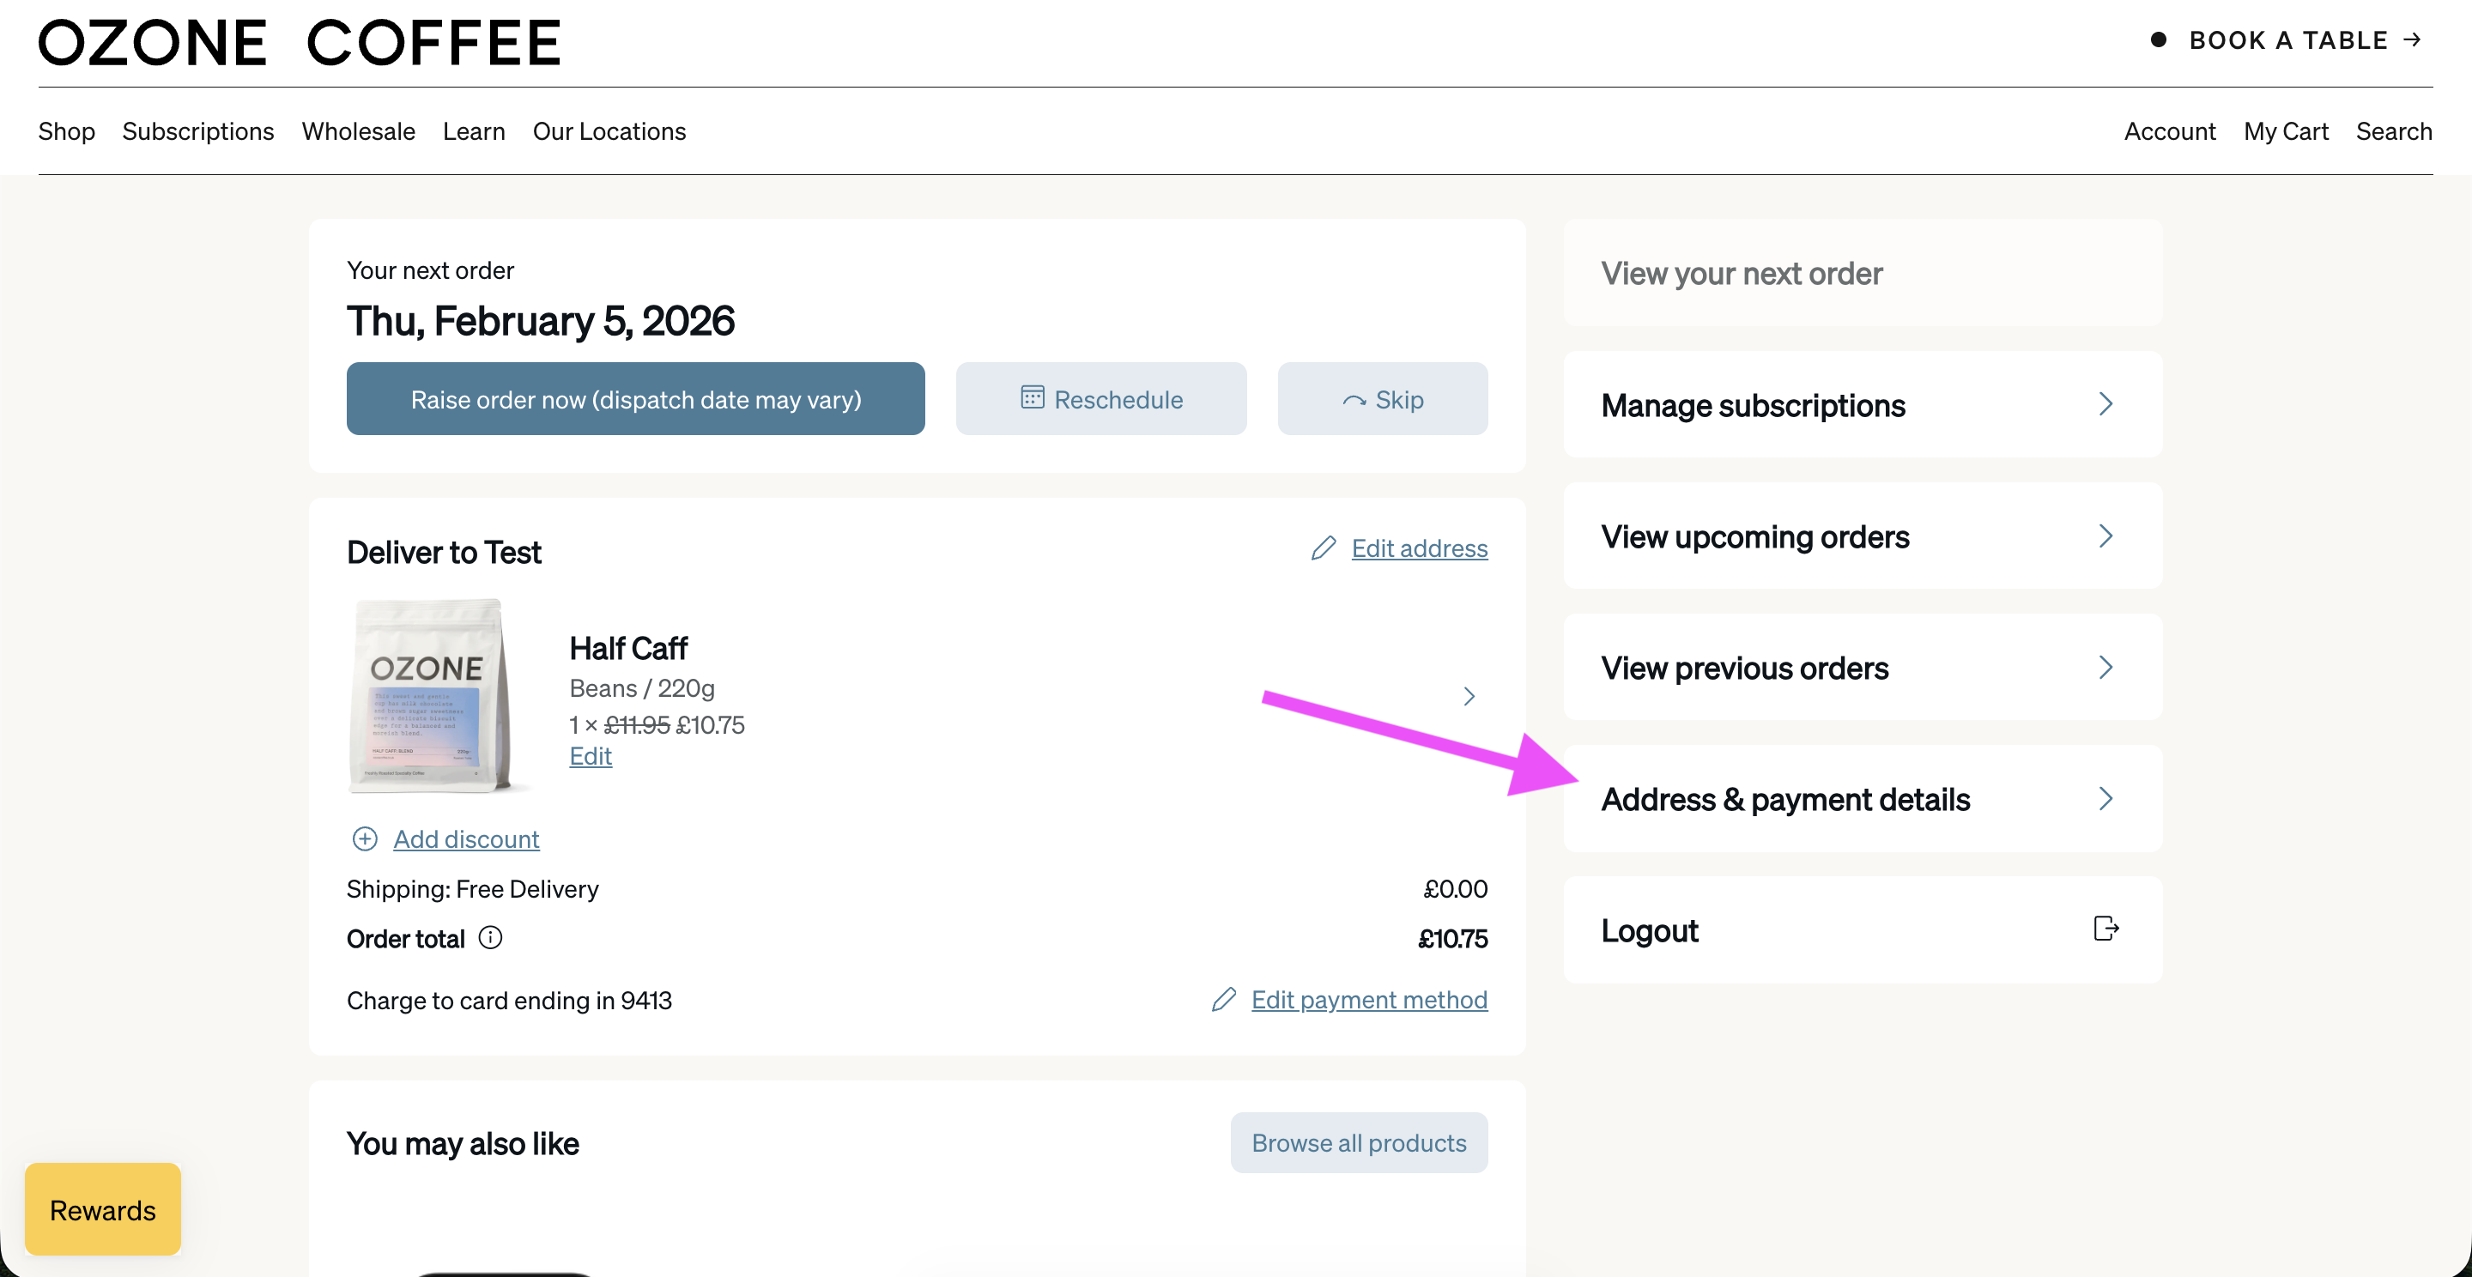Open View upcoming orders via its chevron
This screenshot has height=1277, width=2472.
click(2105, 536)
